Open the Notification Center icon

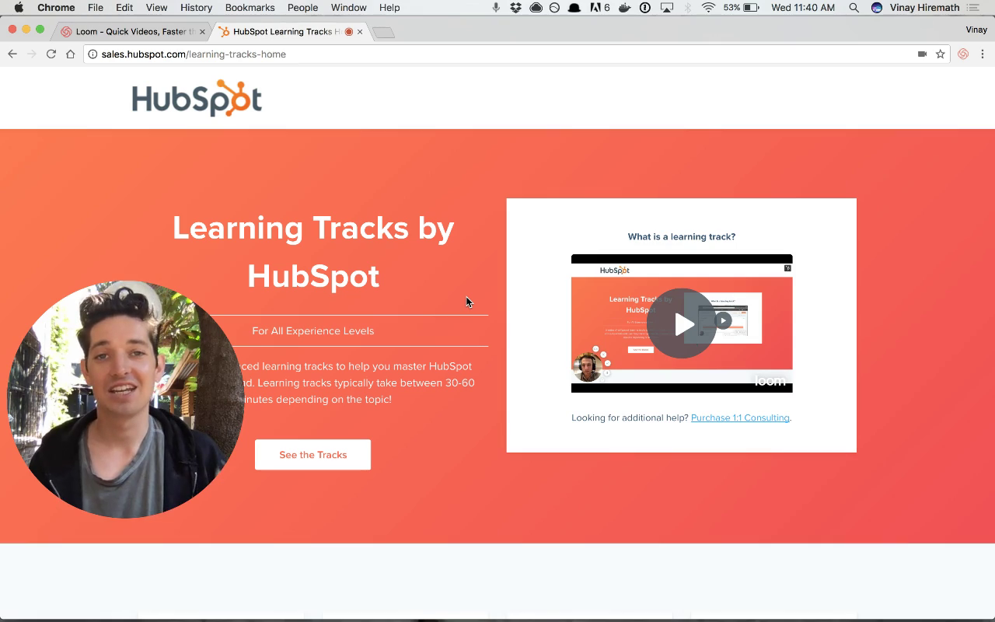click(x=972, y=8)
